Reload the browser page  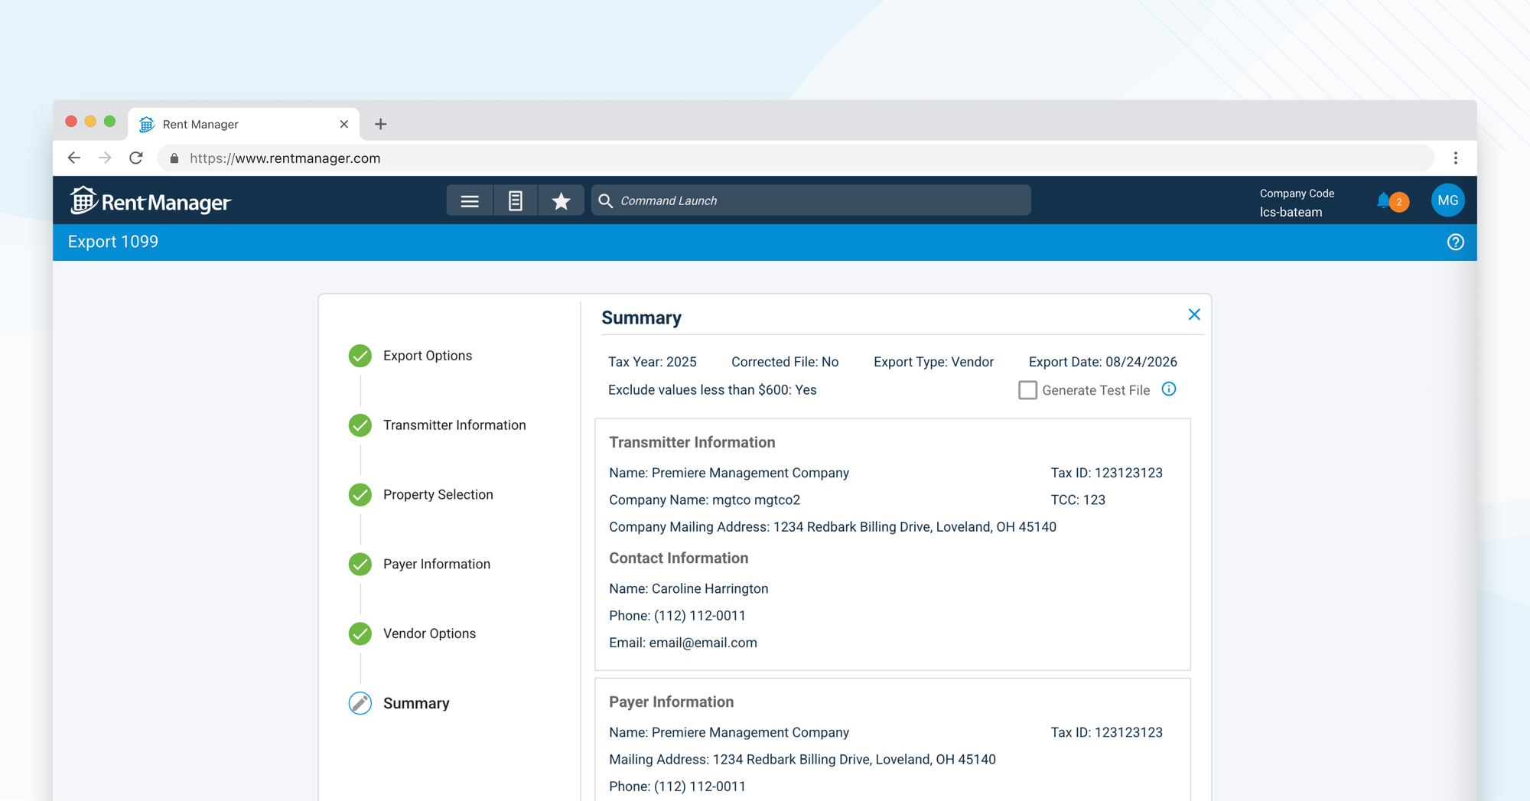136,158
